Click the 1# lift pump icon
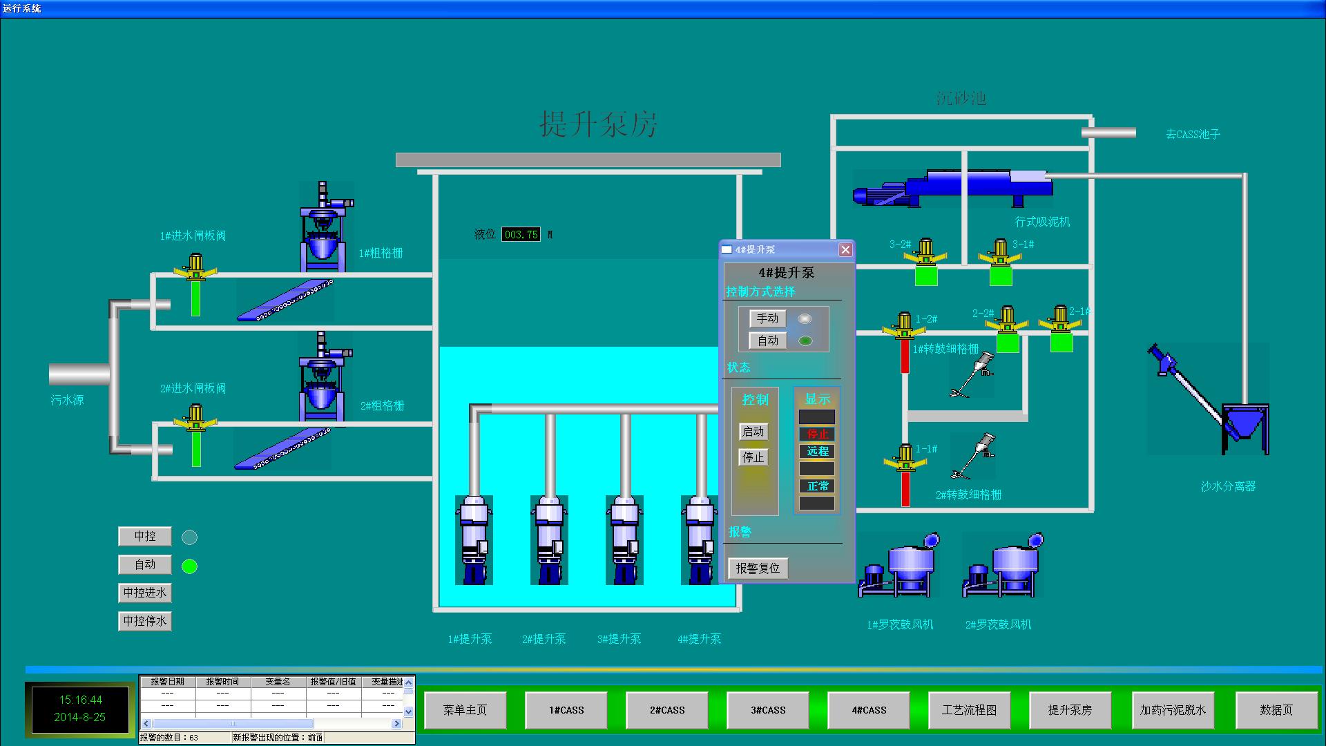 [474, 539]
